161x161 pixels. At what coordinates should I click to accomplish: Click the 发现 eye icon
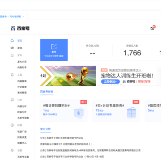pyautogui.click(x=12, y=48)
